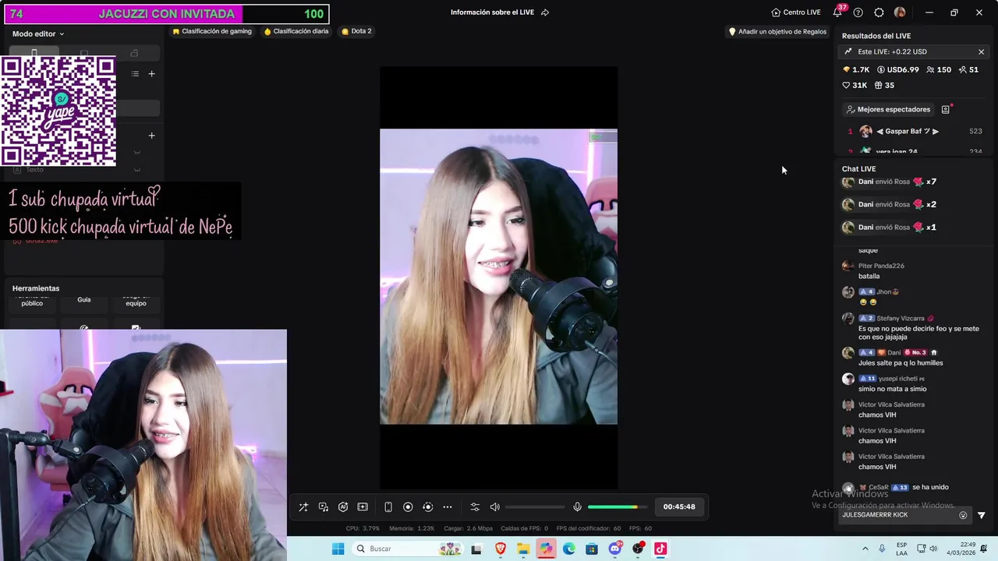Open Discord from taskbar
This screenshot has height=561, width=998.
615,549
